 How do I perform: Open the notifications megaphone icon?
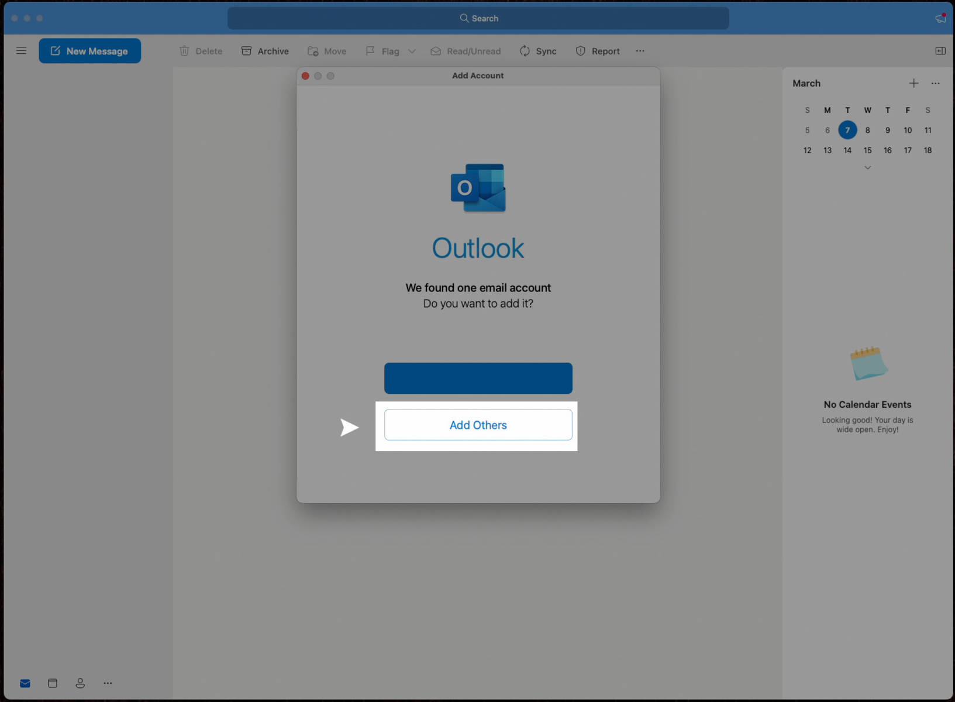(x=940, y=18)
